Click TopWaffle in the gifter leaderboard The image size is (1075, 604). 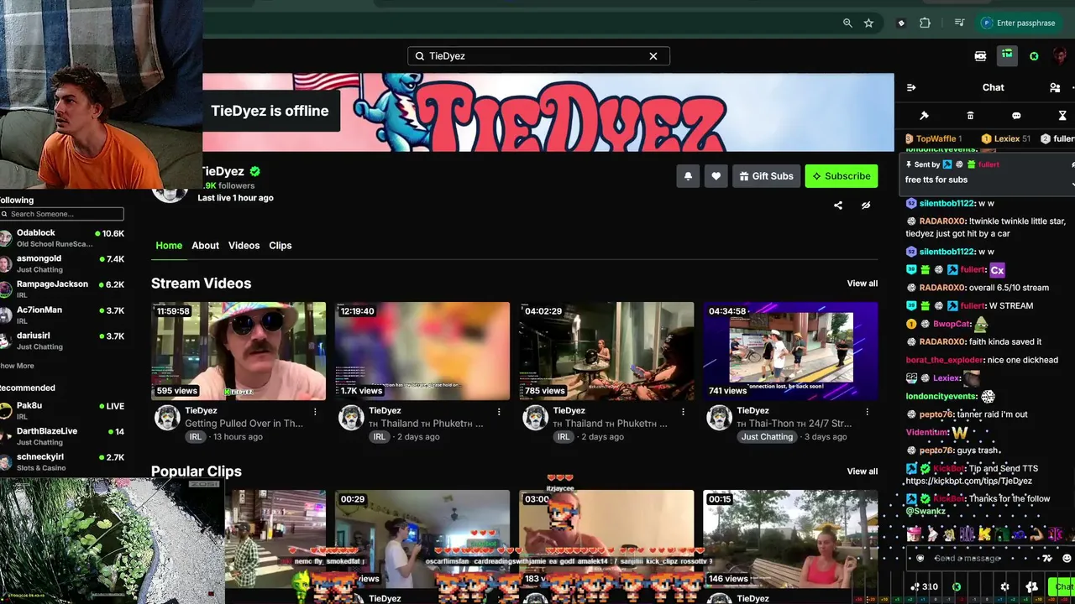(933, 139)
